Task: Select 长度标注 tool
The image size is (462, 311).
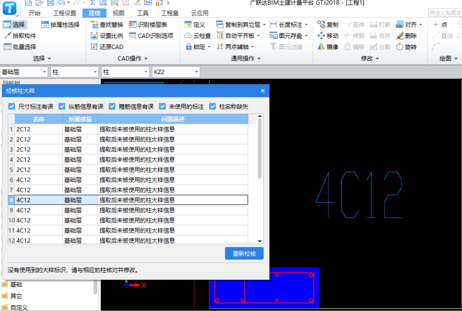Action: click(286, 24)
